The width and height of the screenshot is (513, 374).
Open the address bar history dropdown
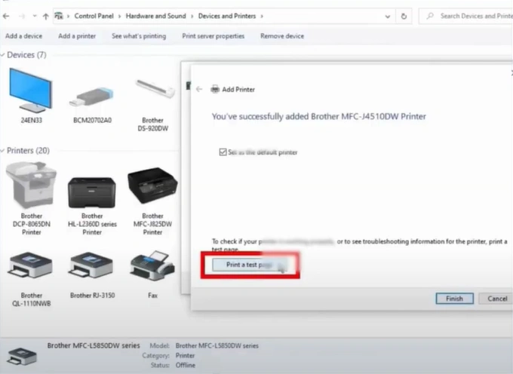tap(387, 15)
